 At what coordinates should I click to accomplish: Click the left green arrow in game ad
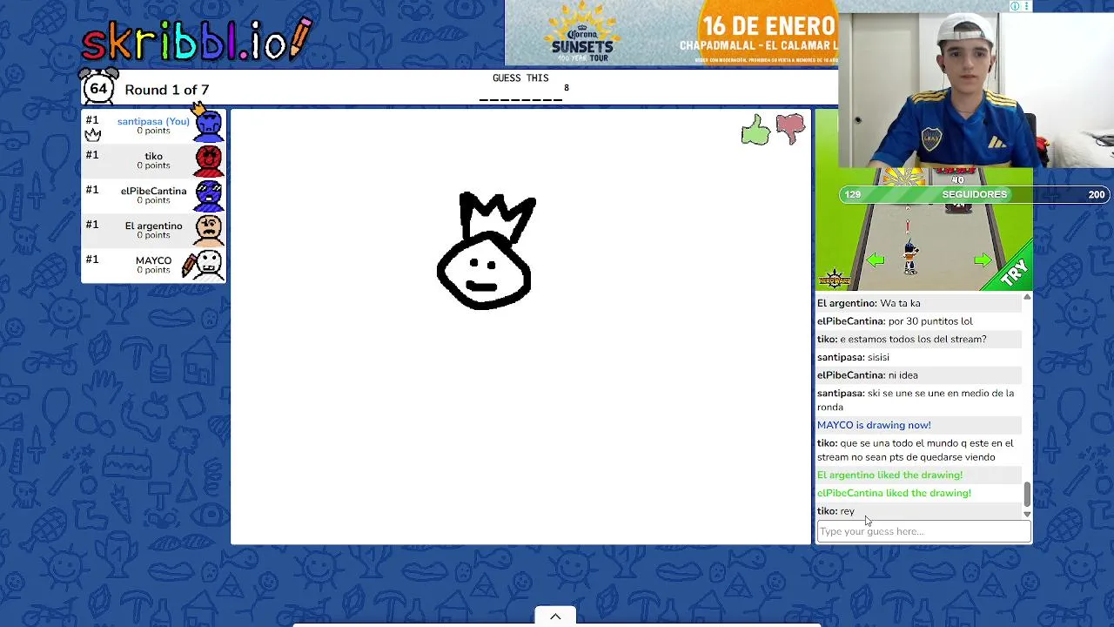click(876, 260)
